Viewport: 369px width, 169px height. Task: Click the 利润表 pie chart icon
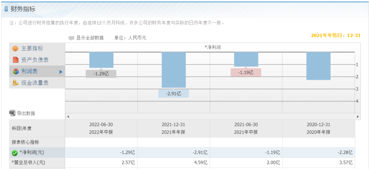(15, 71)
